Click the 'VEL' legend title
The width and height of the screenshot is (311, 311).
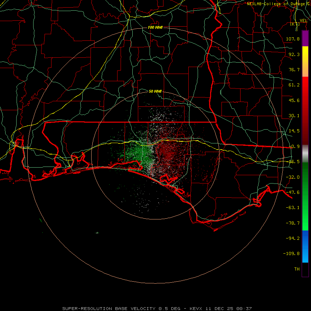tap(303, 20)
